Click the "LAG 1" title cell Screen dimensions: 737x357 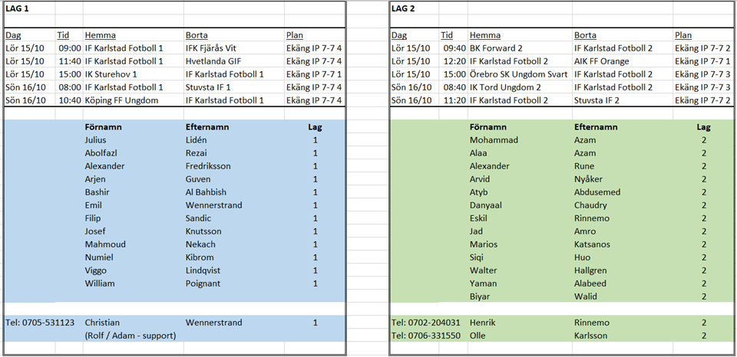coord(18,8)
